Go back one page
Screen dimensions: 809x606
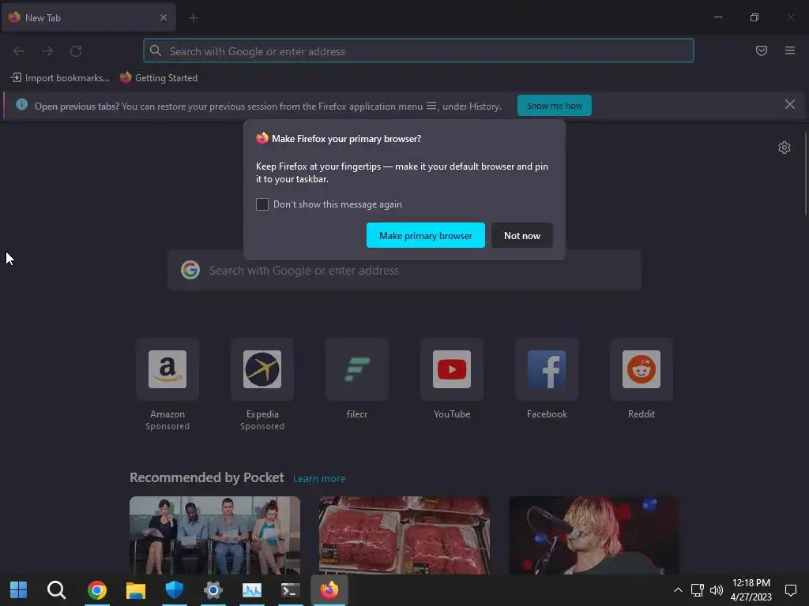[x=19, y=51]
